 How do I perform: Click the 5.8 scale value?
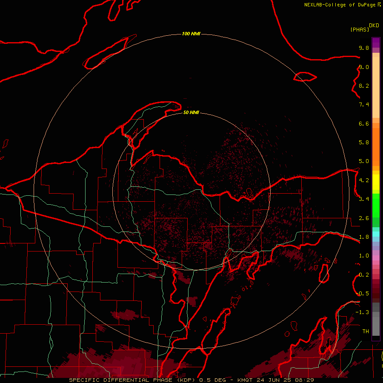coord(364,142)
